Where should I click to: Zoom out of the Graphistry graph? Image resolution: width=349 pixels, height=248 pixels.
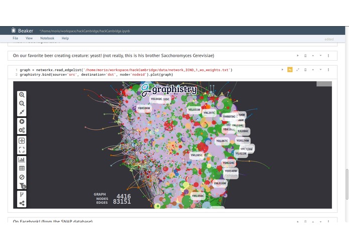22,103
